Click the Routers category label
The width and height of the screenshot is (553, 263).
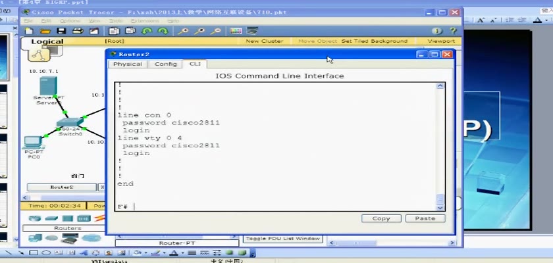click(x=68, y=228)
